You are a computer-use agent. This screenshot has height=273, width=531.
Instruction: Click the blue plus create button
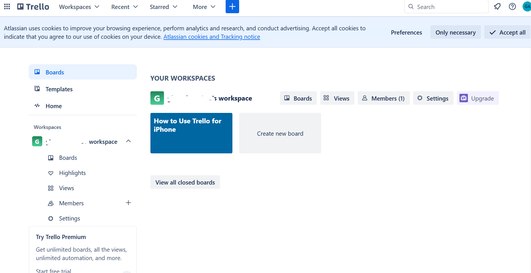tap(232, 6)
